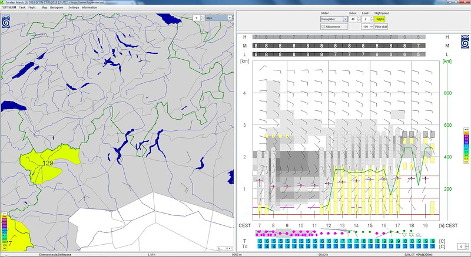Image resolution: width=471 pixels, height=257 pixels.
Task: Open the Information menu
Action: (x=89, y=8)
